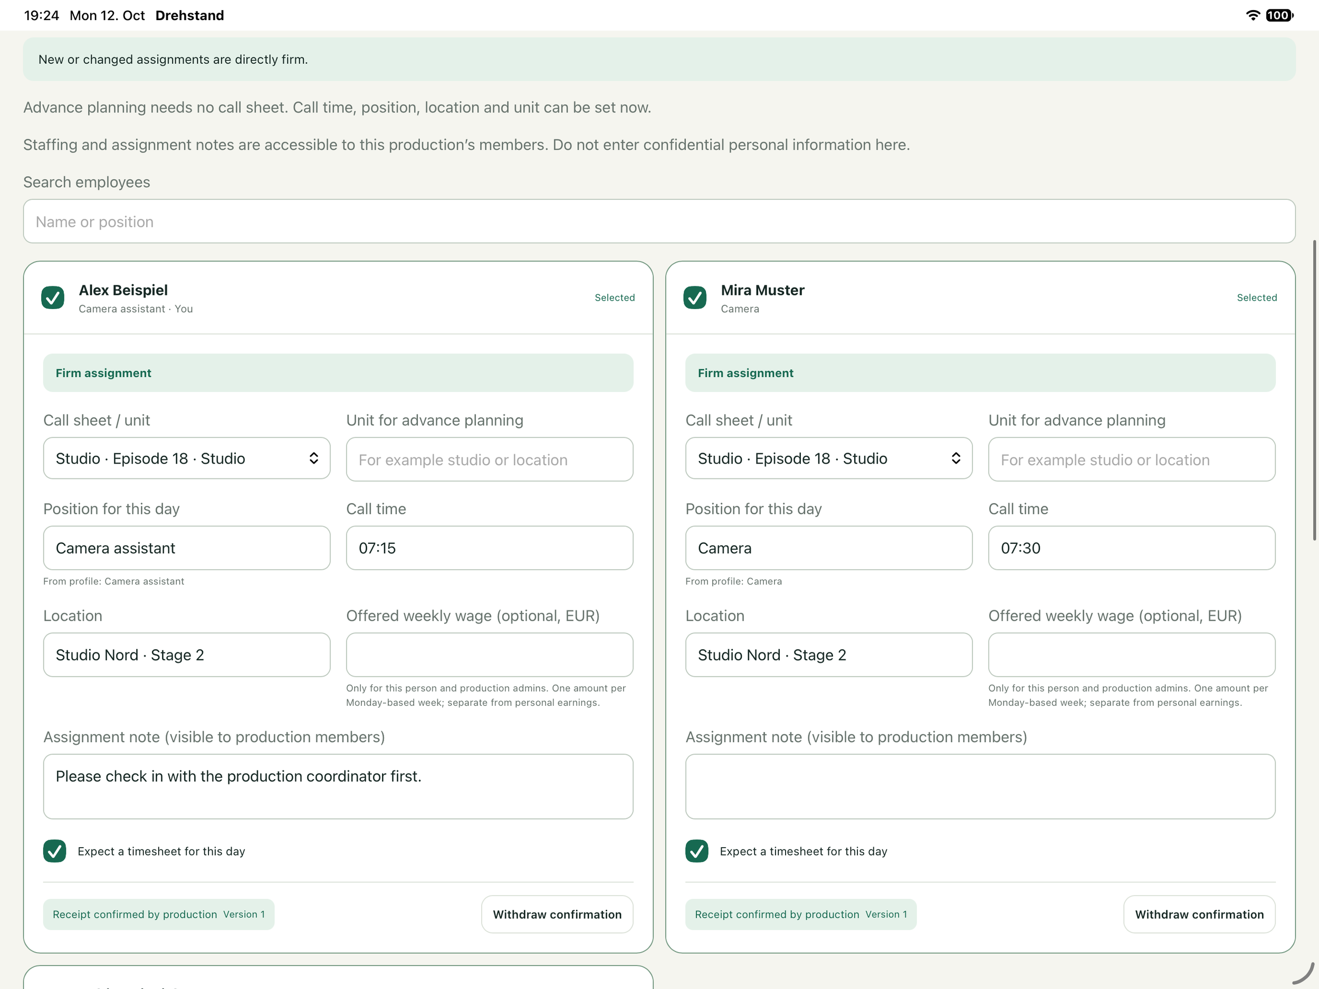Withdraw confirmation for Mira Muster

(1199, 914)
